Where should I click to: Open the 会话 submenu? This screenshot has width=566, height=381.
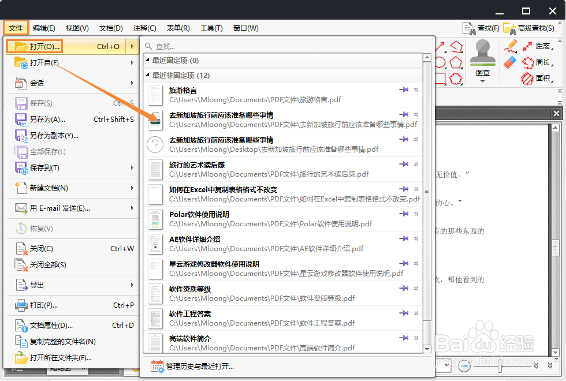pos(72,83)
